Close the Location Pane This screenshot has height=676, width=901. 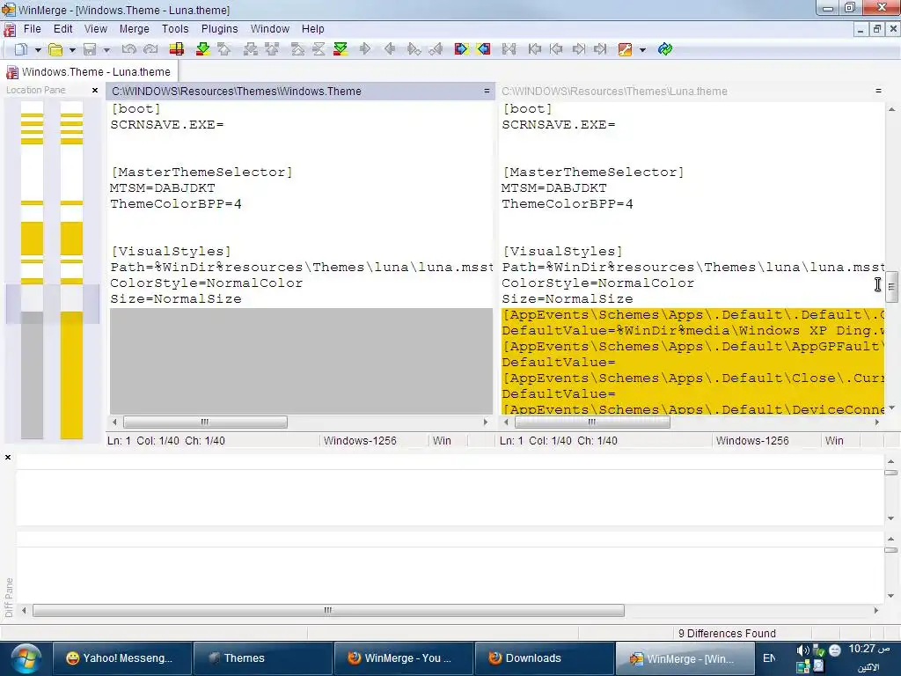point(95,91)
